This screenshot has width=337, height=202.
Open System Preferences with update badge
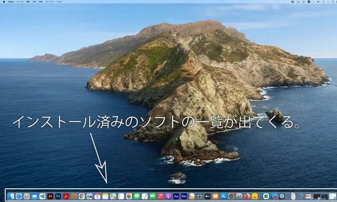pyautogui.click(x=231, y=196)
